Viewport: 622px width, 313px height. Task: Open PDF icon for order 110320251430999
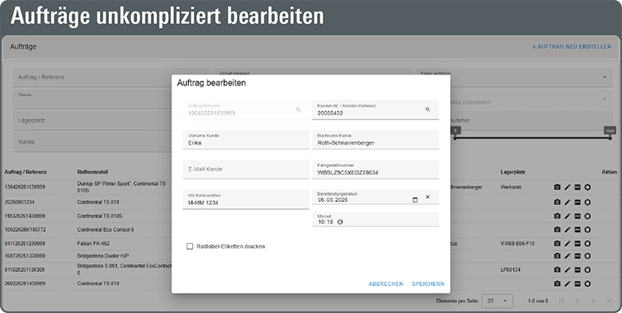coord(578,216)
